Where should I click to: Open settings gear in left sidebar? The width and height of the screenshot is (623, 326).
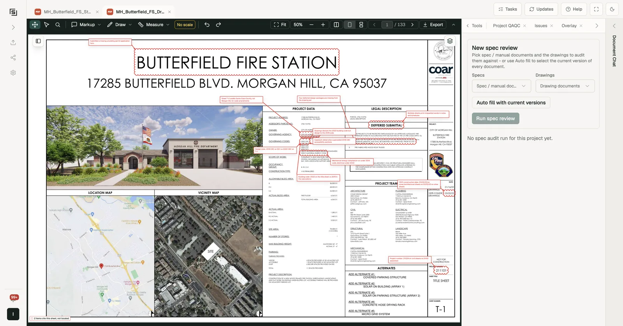click(x=13, y=73)
